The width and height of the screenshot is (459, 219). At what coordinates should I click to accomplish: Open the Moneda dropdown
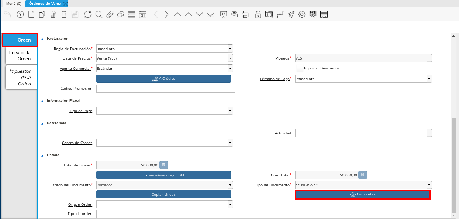[429, 58]
